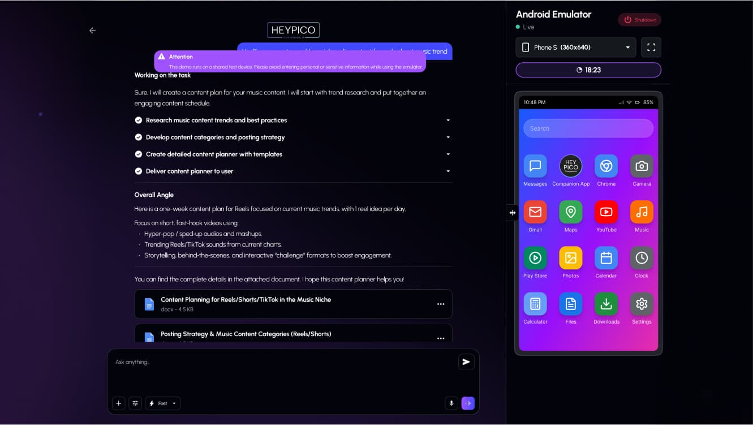Toggle emulator fullscreen view
The width and height of the screenshot is (753, 425).
click(x=651, y=48)
